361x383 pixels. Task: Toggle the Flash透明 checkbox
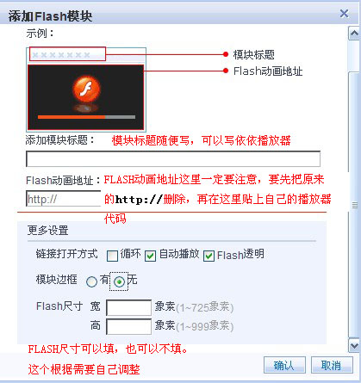(x=209, y=256)
